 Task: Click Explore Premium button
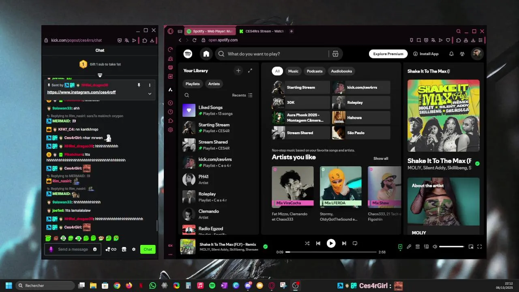388,54
